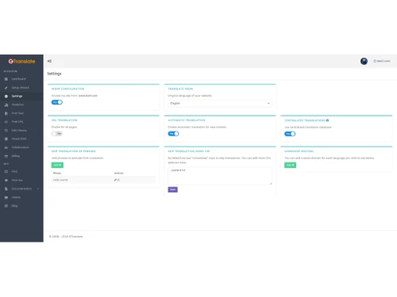Toggle the WWW Configuration switch

(x=57, y=102)
